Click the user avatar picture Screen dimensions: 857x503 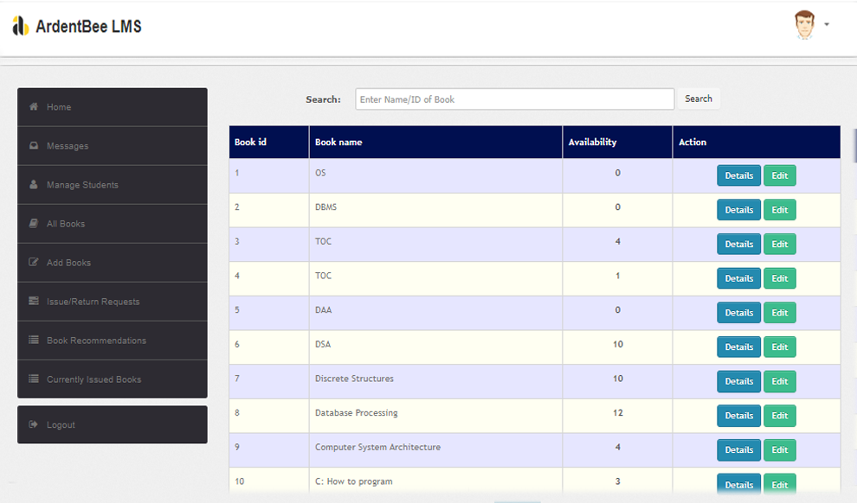tap(804, 25)
